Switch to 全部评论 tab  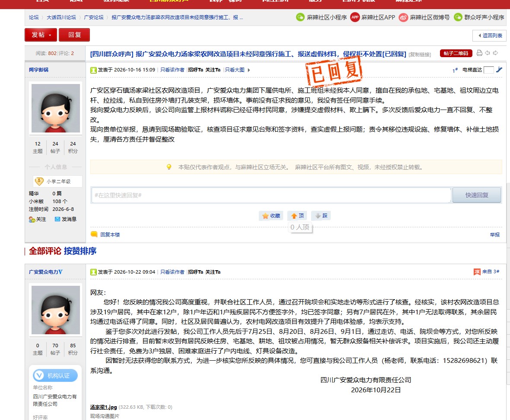tap(45, 251)
